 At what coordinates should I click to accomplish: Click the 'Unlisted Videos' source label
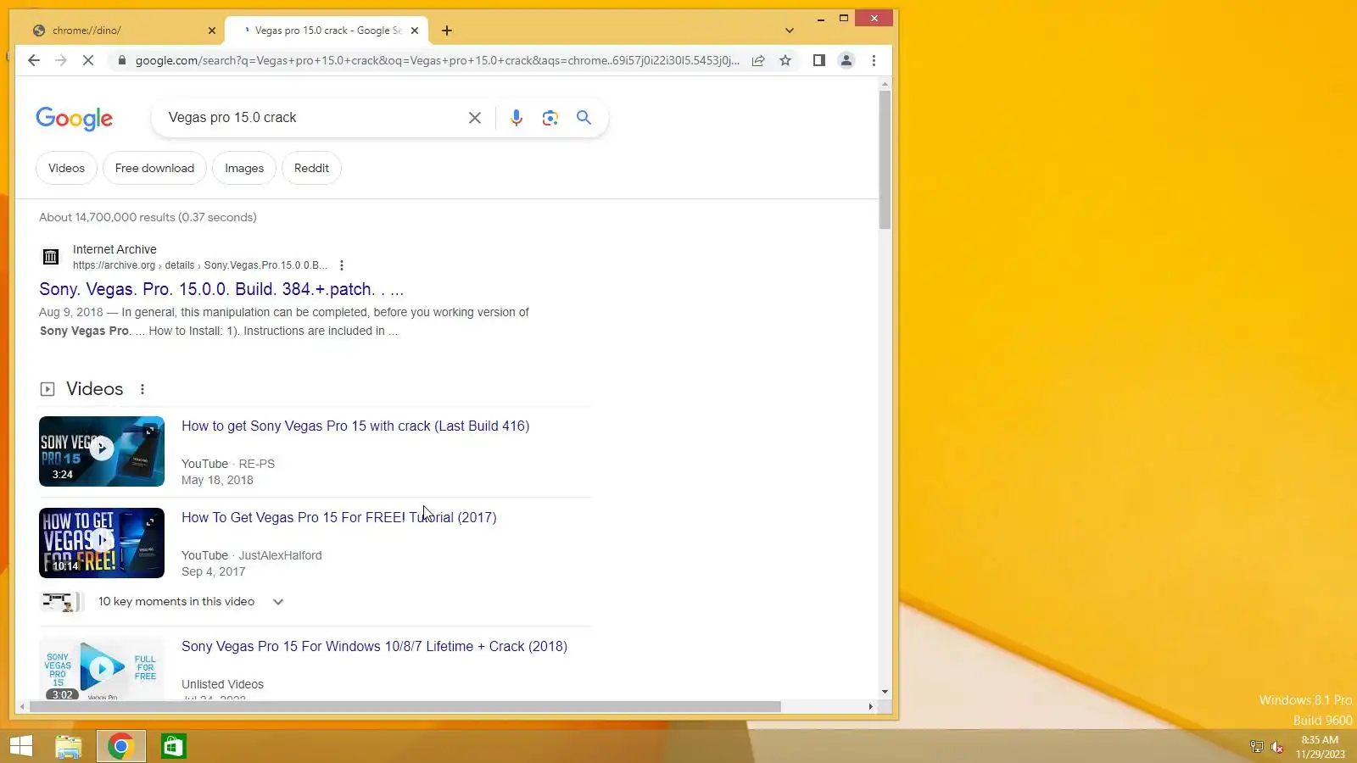(222, 684)
